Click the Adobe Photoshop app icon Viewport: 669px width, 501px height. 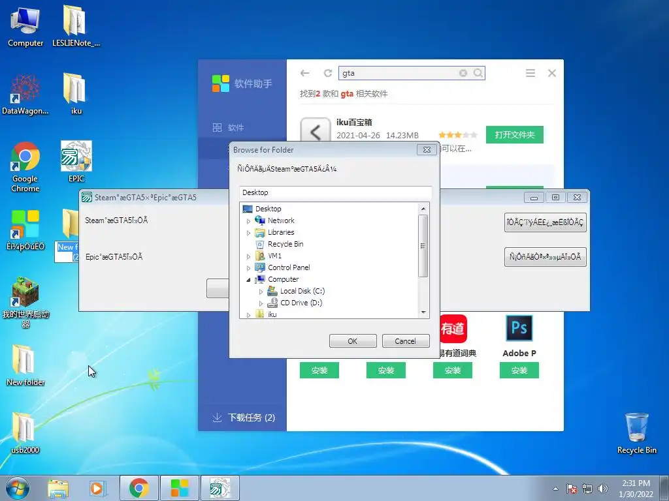[x=519, y=328]
